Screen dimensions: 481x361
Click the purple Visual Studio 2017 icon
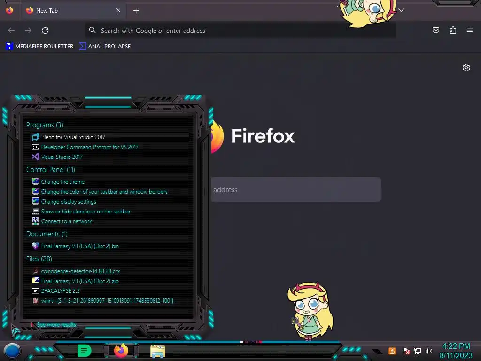36,157
